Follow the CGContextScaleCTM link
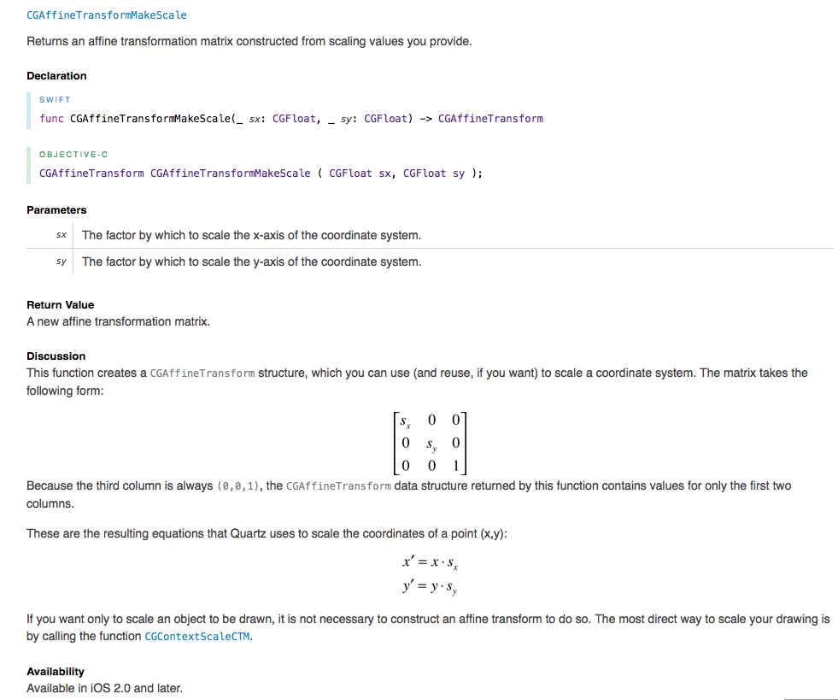The height and width of the screenshot is (700, 838). (198, 637)
